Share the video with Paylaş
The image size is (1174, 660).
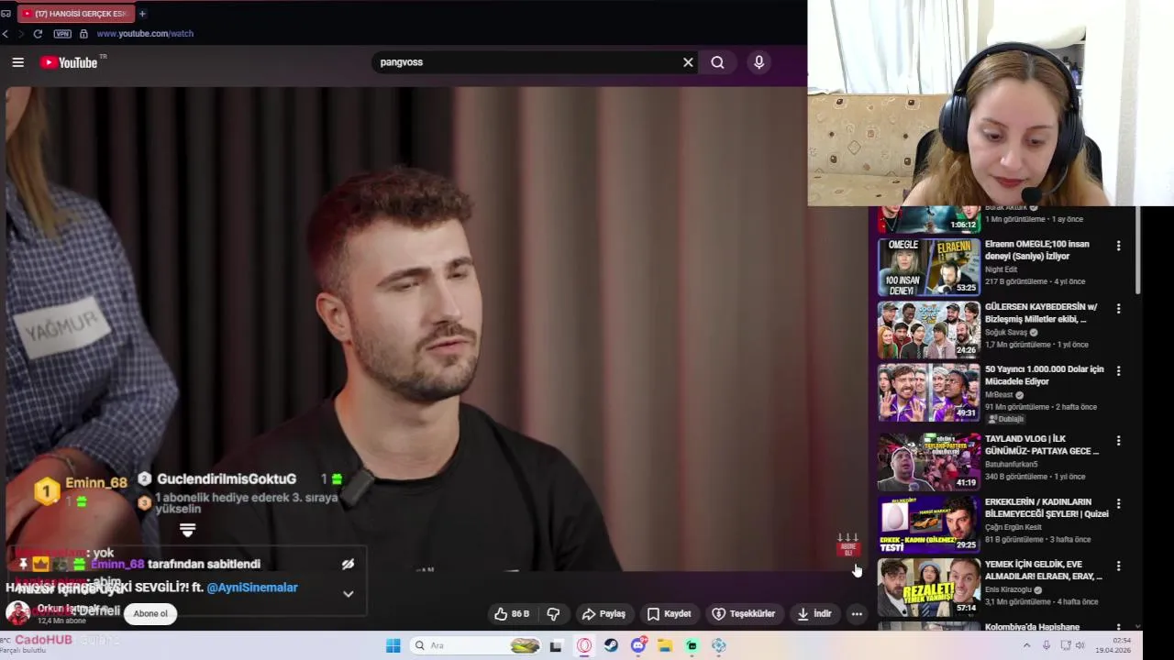coord(604,614)
